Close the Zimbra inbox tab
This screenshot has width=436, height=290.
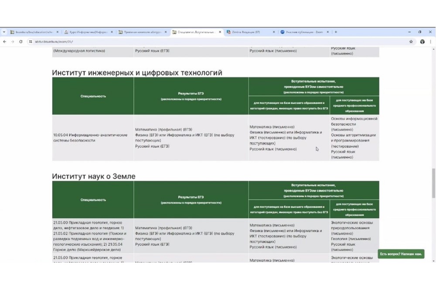pyautogui.click(x=274, y=32)
